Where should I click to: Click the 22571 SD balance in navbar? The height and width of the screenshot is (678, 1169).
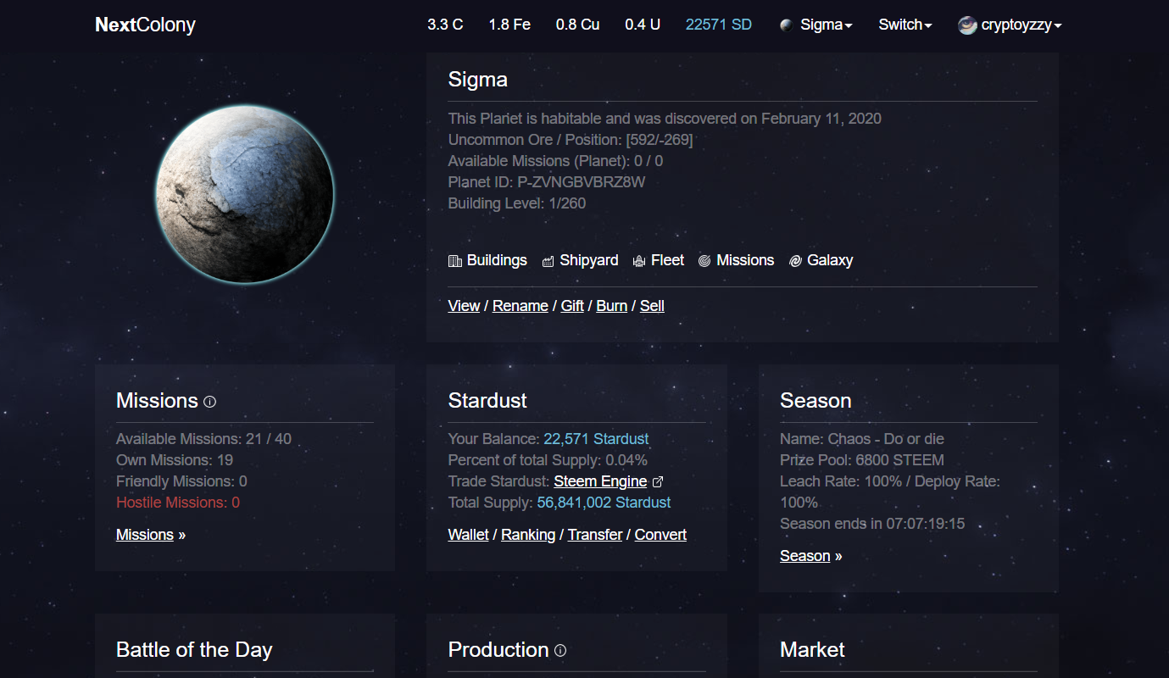(719, 25)
